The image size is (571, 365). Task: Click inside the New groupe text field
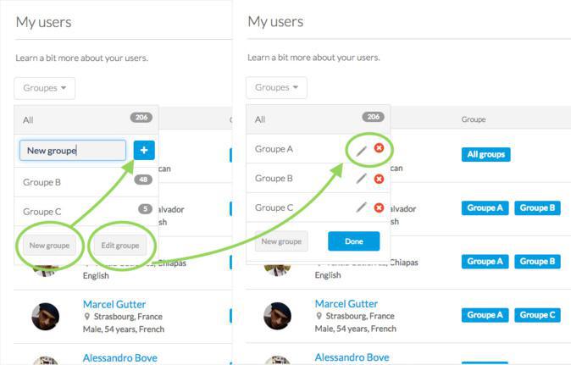(72, 151)
